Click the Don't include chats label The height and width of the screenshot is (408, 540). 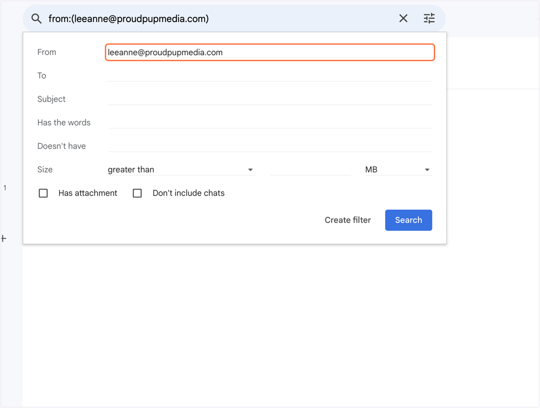point(189,193)
